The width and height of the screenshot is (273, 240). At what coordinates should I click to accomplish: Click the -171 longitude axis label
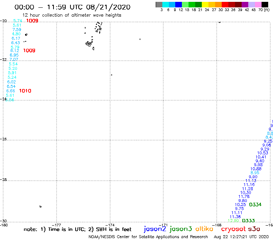(x=163, y=225)
